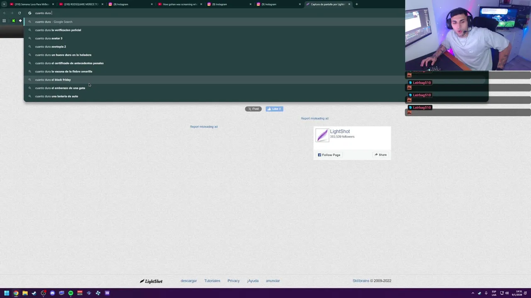Click the Steam system tray icon
This screenshot has width=531, height=298.
coord(480,293)
